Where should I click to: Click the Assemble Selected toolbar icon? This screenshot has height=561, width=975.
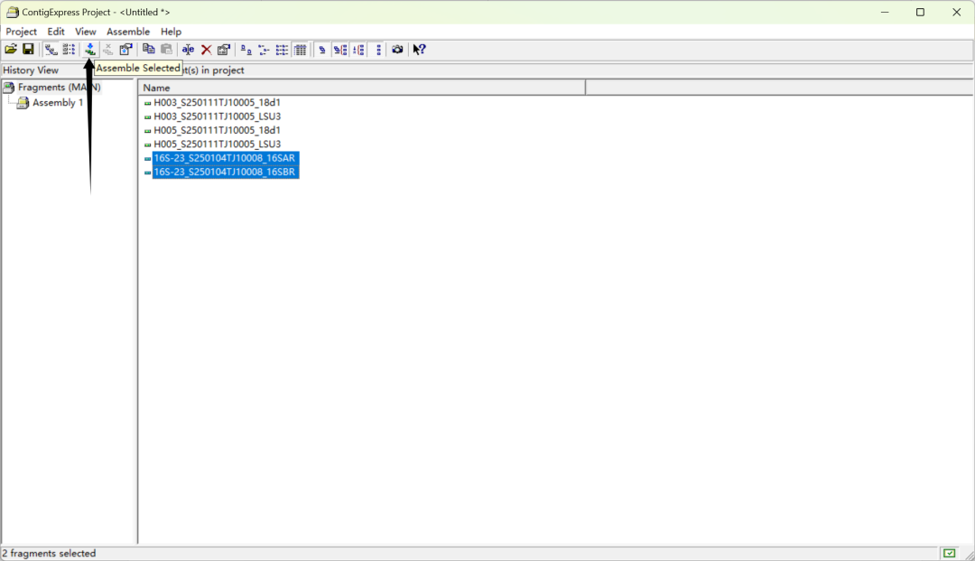pyautogui.click(x=90, y=49)
